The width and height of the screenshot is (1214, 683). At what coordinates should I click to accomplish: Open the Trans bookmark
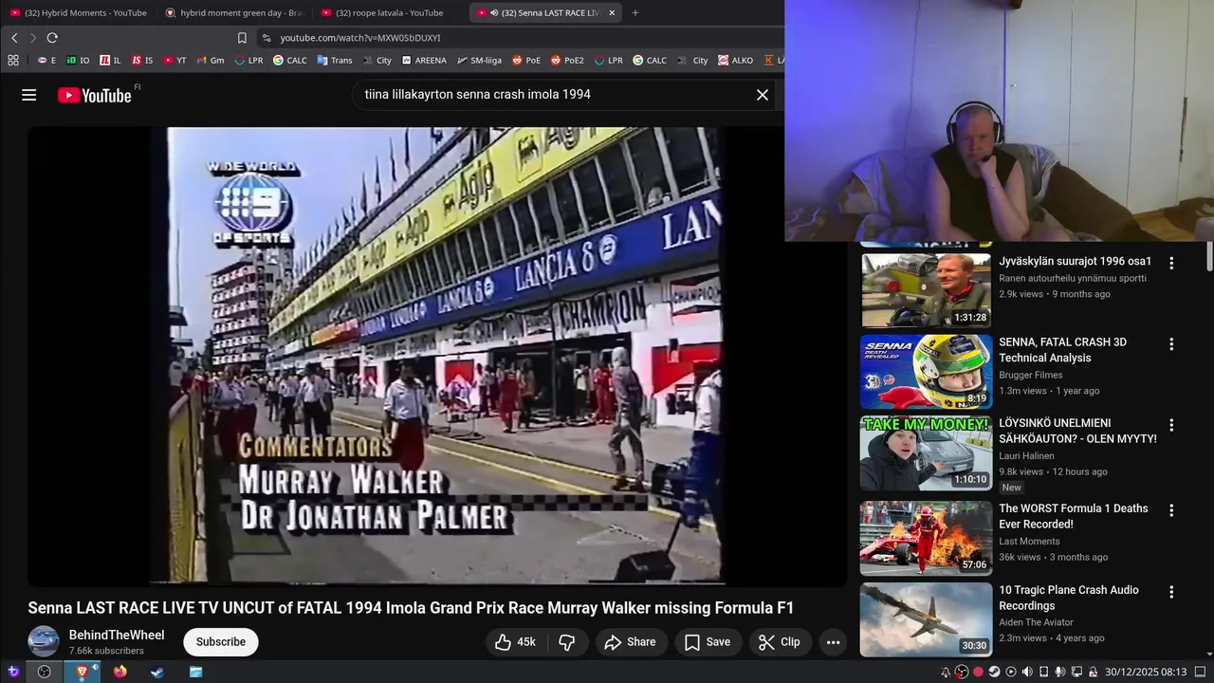tap(335, 60)
